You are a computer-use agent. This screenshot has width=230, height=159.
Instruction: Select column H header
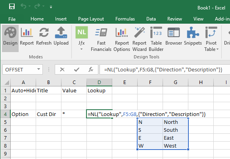[x=201, y=82]
